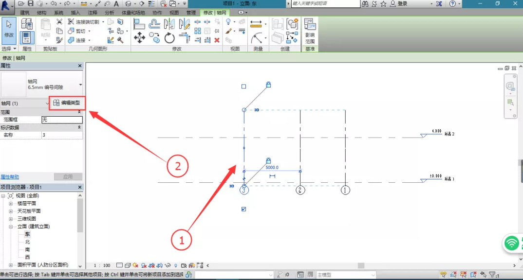Expand the 楼层平面 tree node

point(11,203)
